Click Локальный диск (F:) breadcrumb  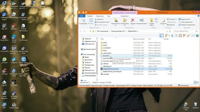click(x=118, y=31)
